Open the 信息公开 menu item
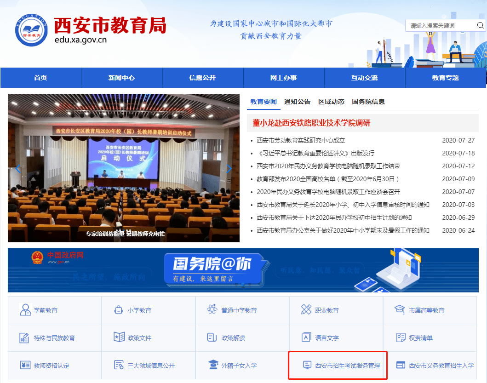 pyautogui.click(x=202, y=77)
